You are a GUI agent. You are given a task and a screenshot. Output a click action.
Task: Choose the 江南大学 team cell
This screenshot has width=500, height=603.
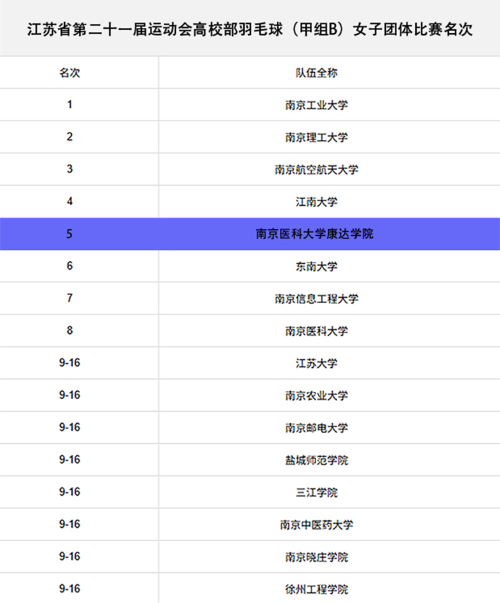click(x=316, y=202)
